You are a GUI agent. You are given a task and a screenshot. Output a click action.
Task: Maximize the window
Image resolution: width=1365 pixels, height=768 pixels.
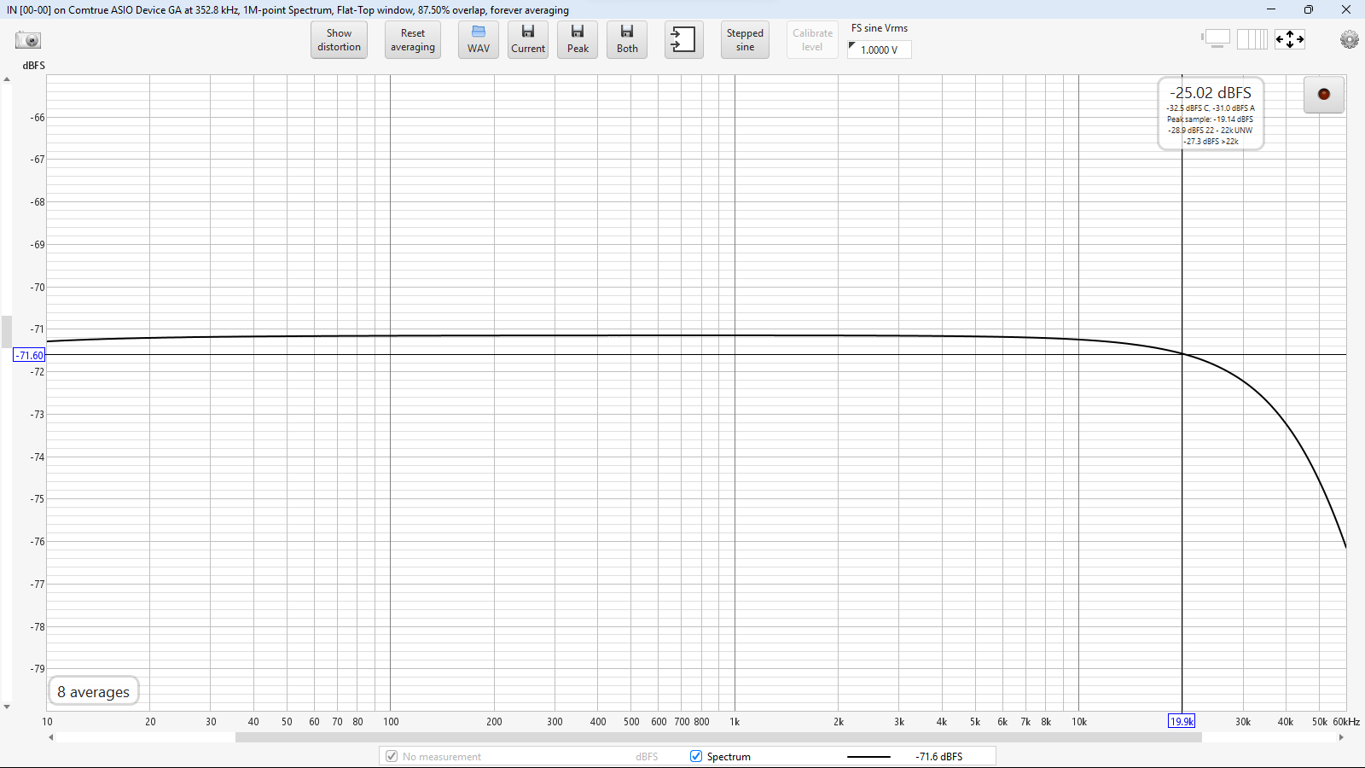[1309, 9]
